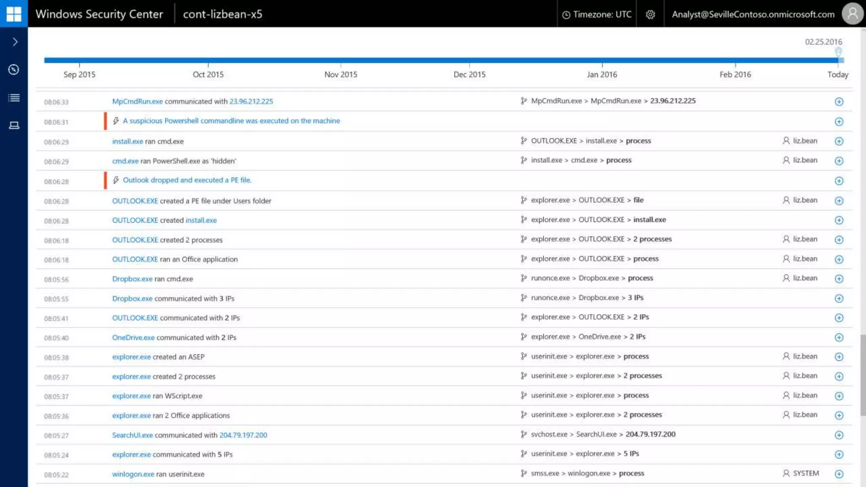Click the process tree icon beside SearchUI.exe path
866x487 pixels.
point(523,434)
